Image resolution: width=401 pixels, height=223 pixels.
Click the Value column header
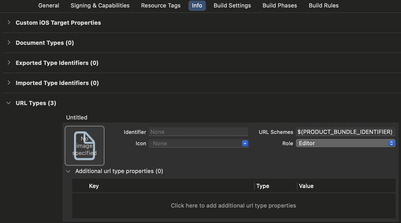click(306, 186)
